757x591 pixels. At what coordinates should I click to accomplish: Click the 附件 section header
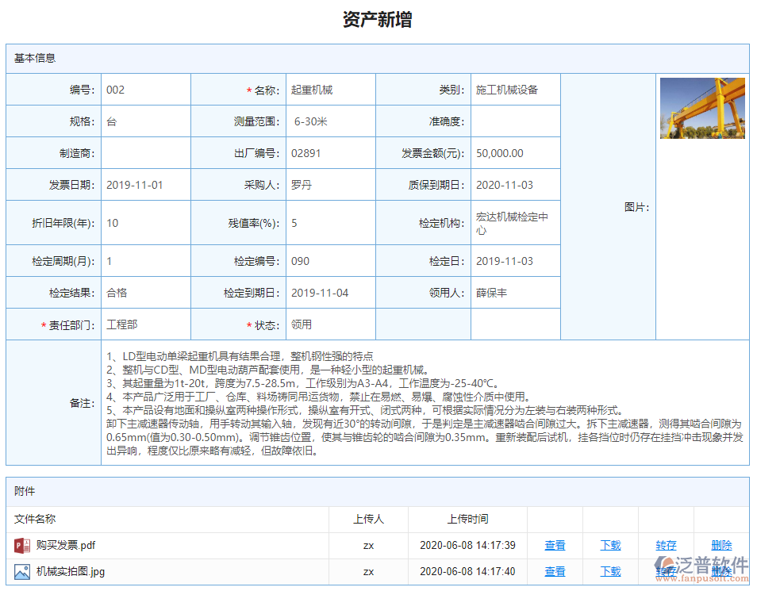tap(21, 493)
